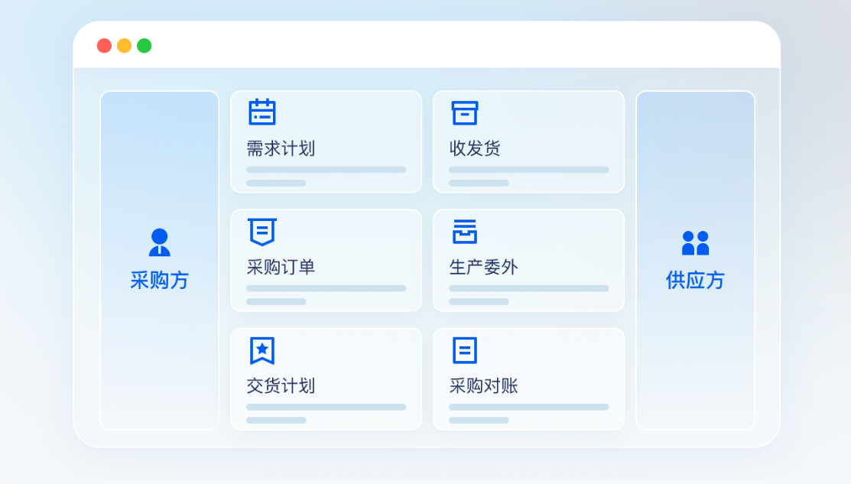Click the two-people icon above 供应方
The height and width of the screenshot is (484, 851).
click(x=695, y=242)
